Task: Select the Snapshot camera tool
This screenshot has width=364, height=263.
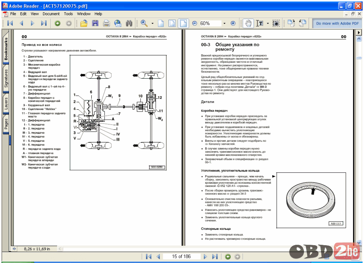Action: coord(276,23)
